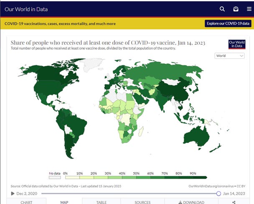The width and height of the screenshot is (254, 204).
Task: Click Explore our COVID-19 data button
Action: 228,24
